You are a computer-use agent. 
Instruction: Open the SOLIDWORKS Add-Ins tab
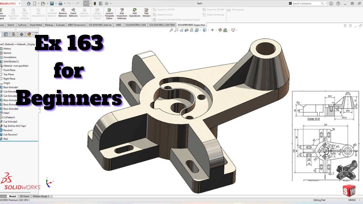[x=100, y=25]
